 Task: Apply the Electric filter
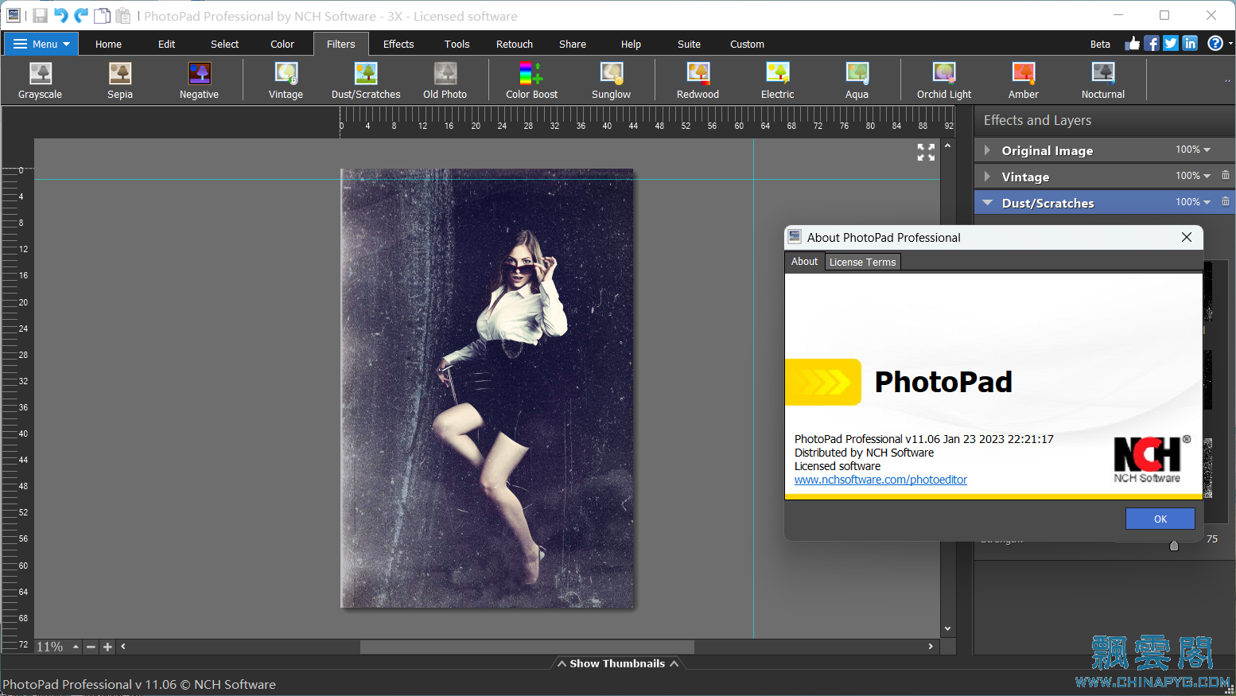point(777,81)
